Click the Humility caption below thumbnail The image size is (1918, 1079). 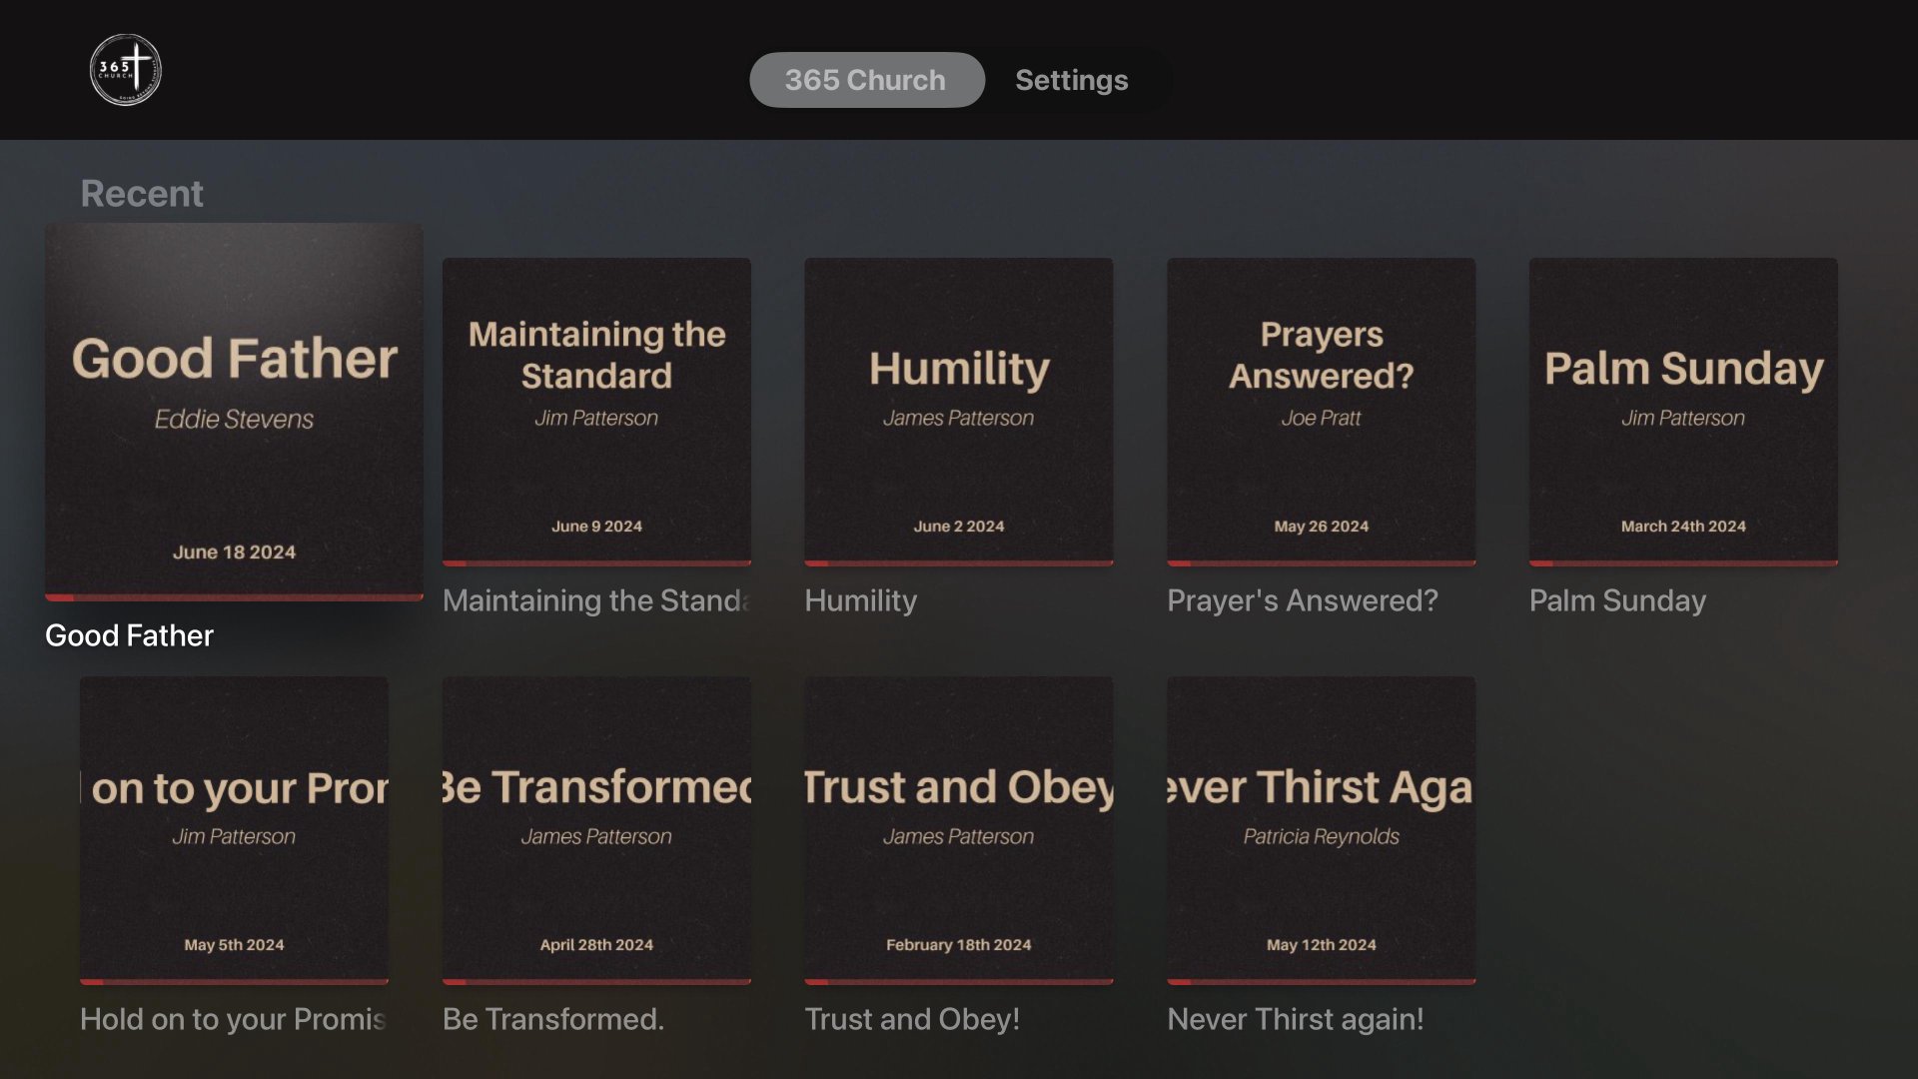click(x=860, y=600)
